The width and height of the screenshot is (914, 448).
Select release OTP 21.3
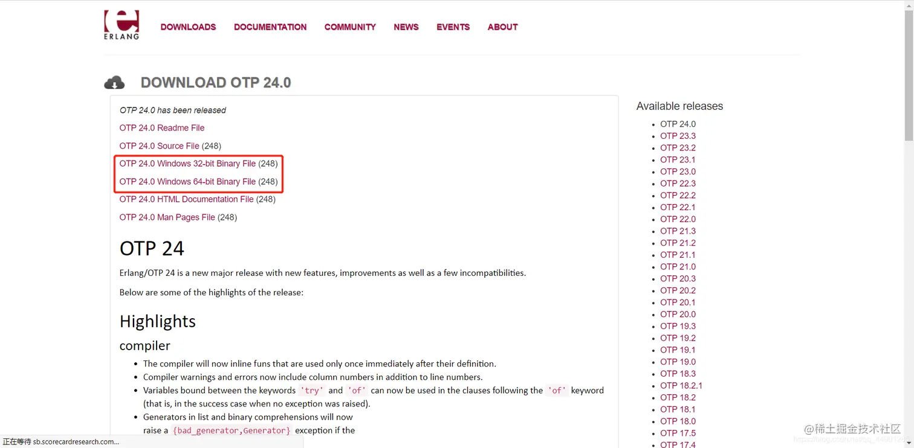point(678,231)
